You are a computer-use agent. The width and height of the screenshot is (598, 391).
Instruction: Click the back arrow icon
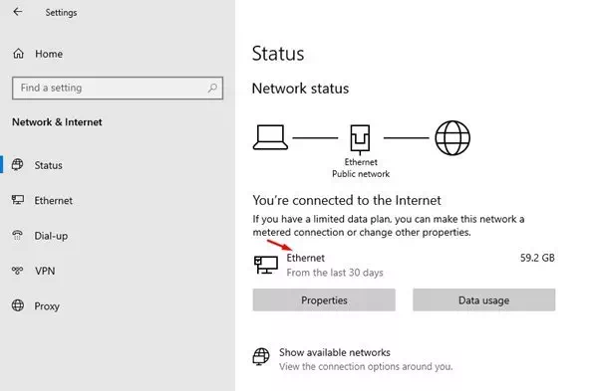(18, 12)
